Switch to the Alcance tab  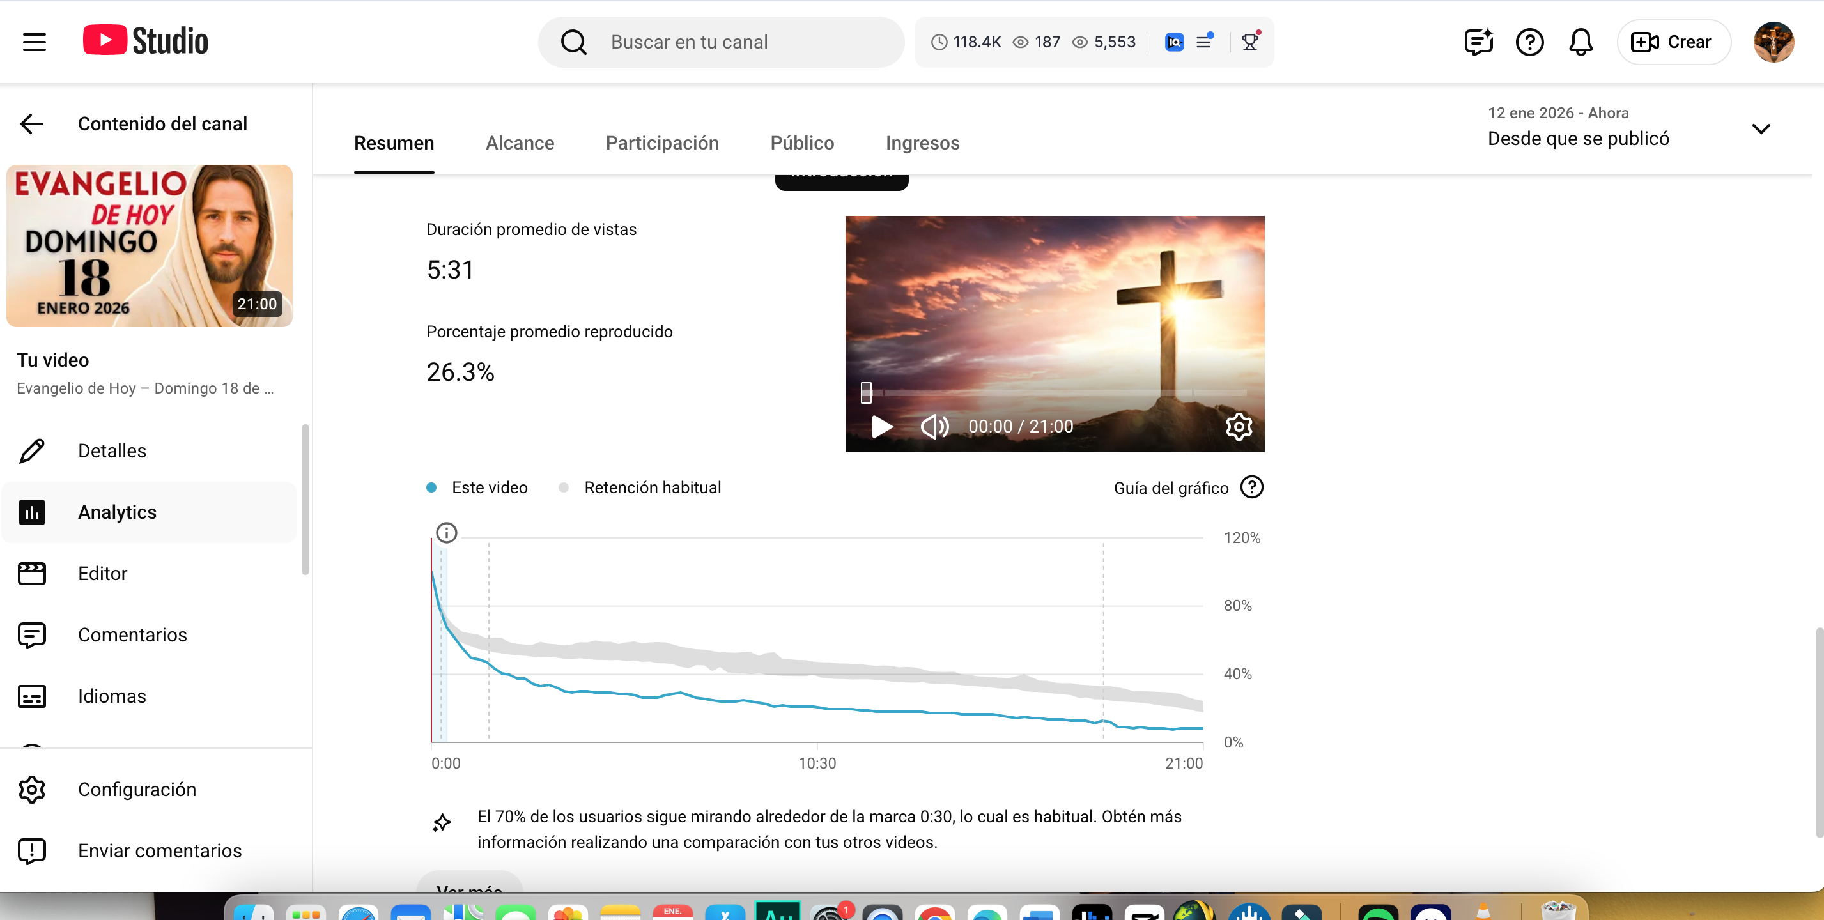[x=520, y=143]
